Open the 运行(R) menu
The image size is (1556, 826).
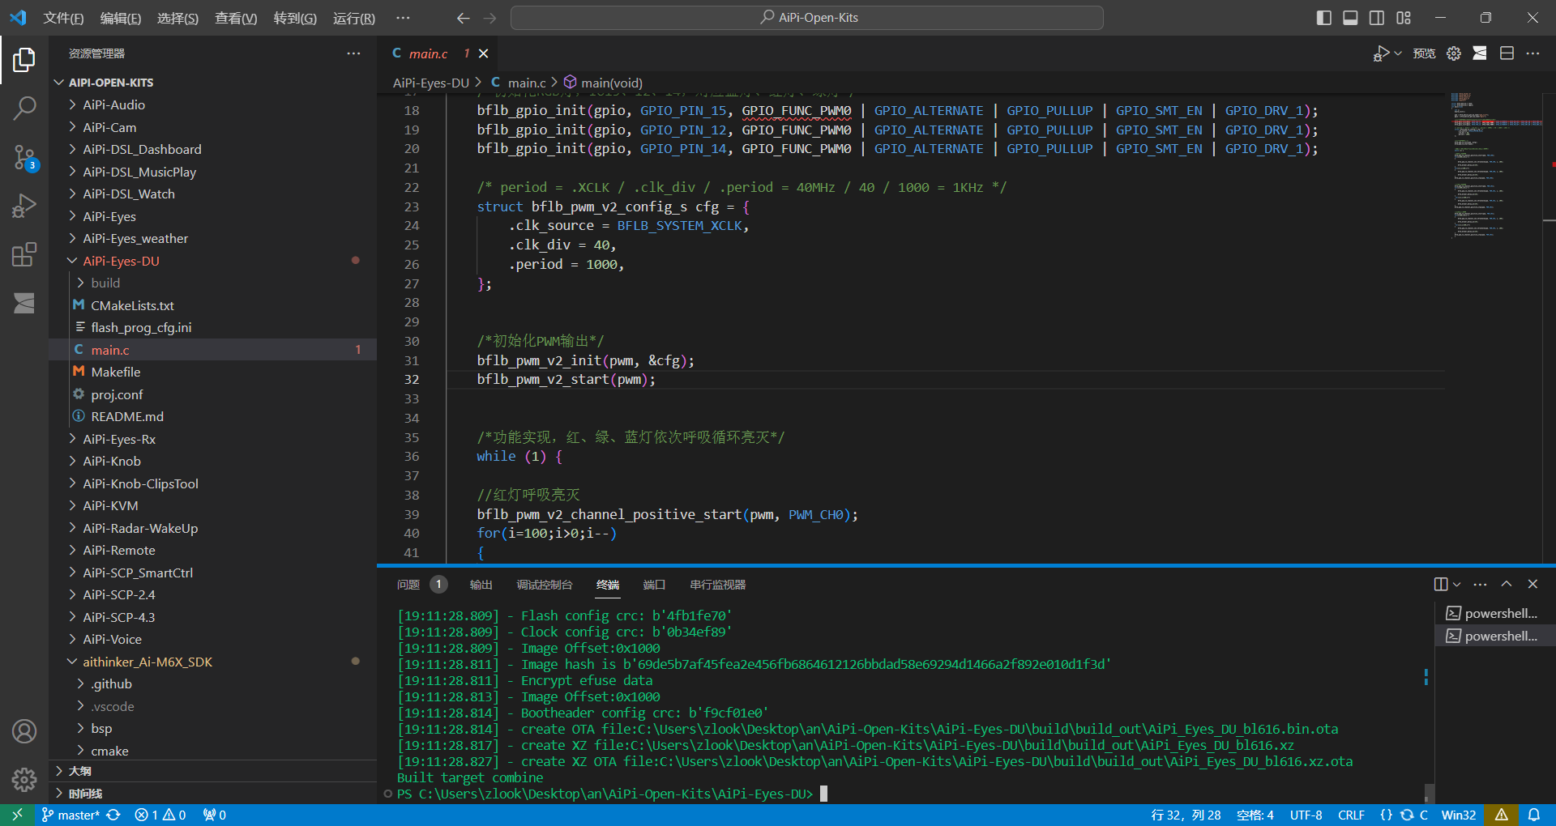coord(354,18)
